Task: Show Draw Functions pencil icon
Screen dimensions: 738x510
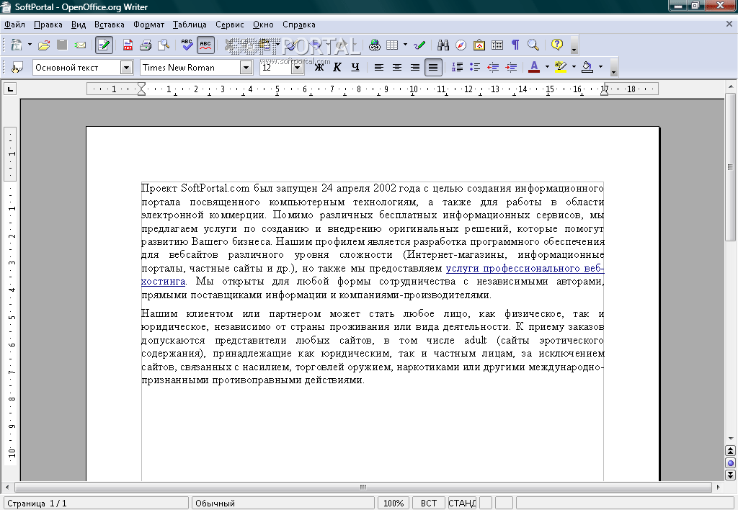Action: pos(419,45)
